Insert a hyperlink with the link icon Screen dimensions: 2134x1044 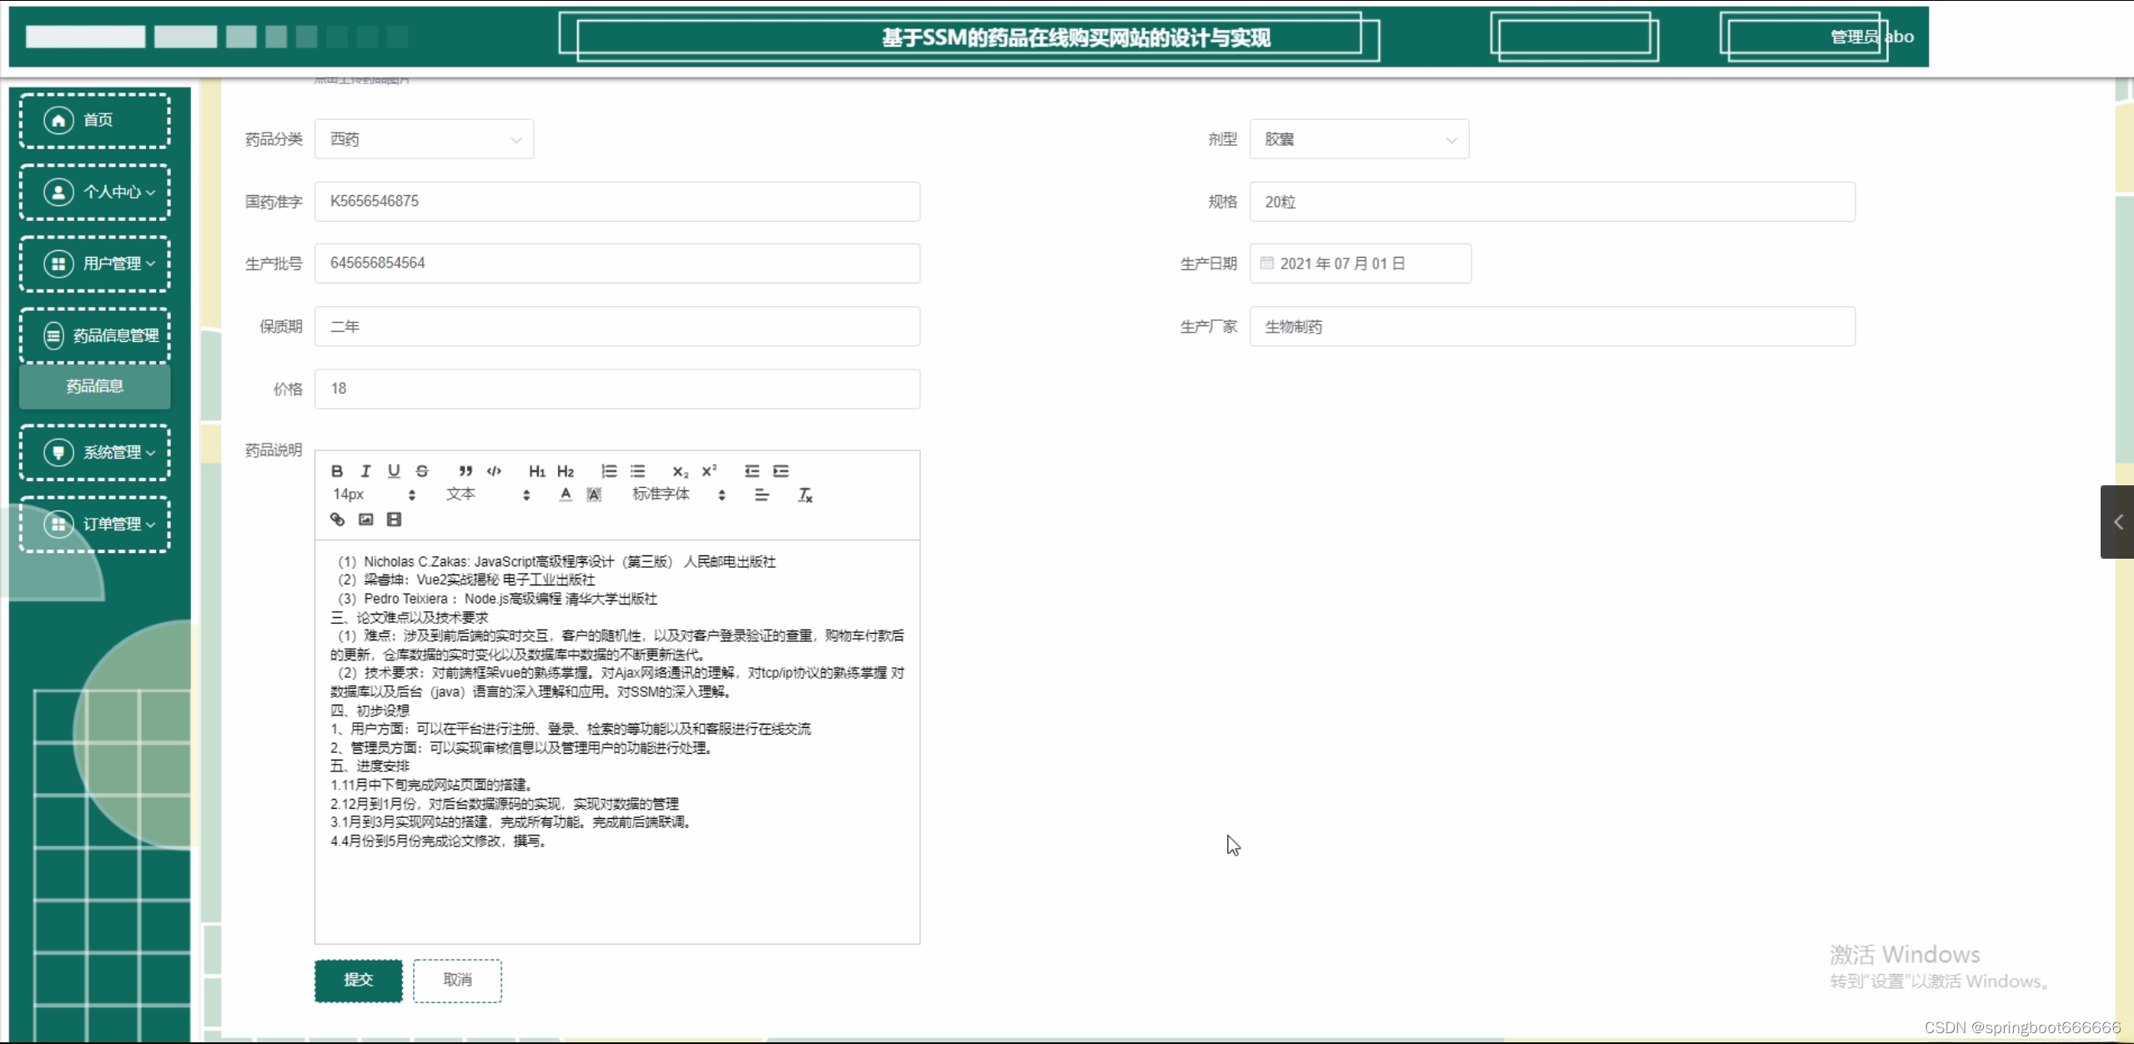point(337,519)
